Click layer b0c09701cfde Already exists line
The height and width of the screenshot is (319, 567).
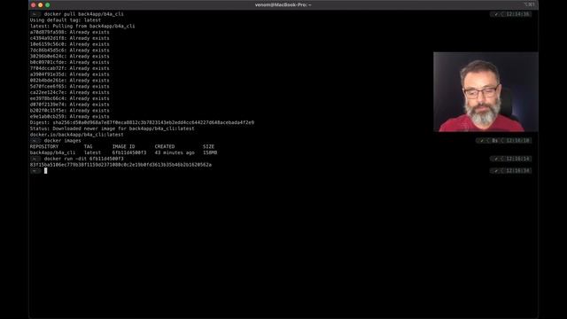coord(69,62)
